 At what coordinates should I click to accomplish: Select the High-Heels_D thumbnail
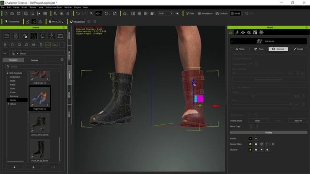pos(40,98)
